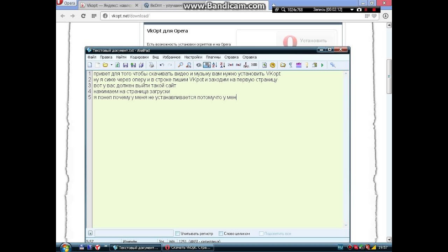Open the Настройки menu
The image size is (448, 252).
click(x=193, y=57)
